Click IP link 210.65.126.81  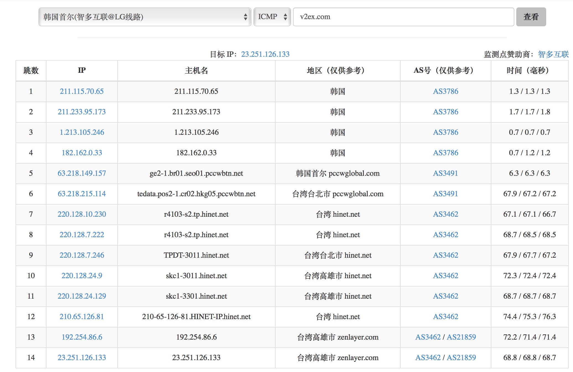tap(82, 317)
